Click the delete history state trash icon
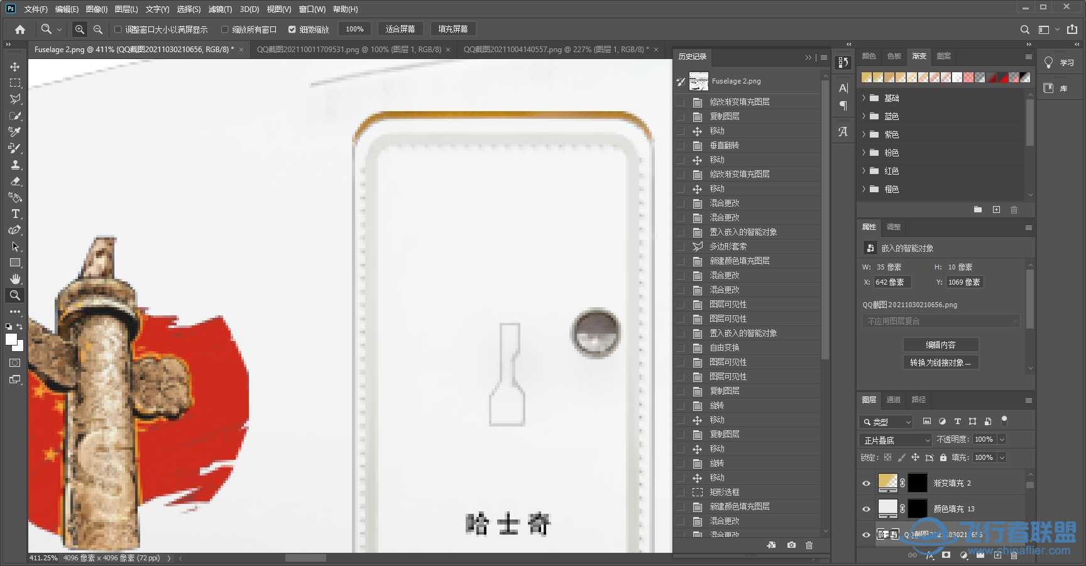The width and height of the screenshot is (1086, 566). [809, 545]
